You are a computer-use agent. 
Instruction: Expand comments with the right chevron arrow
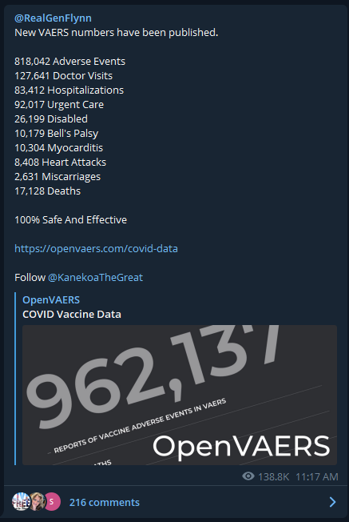click(332, 502)
